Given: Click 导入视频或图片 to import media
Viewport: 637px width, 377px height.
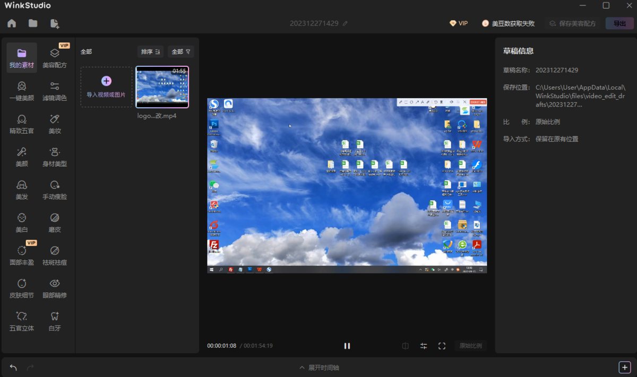Looking at the screenshot, I should (106, 87).
